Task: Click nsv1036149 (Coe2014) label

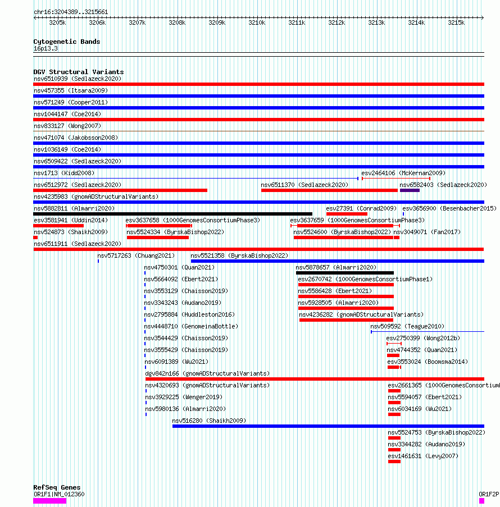Action: tap(67, 150)
